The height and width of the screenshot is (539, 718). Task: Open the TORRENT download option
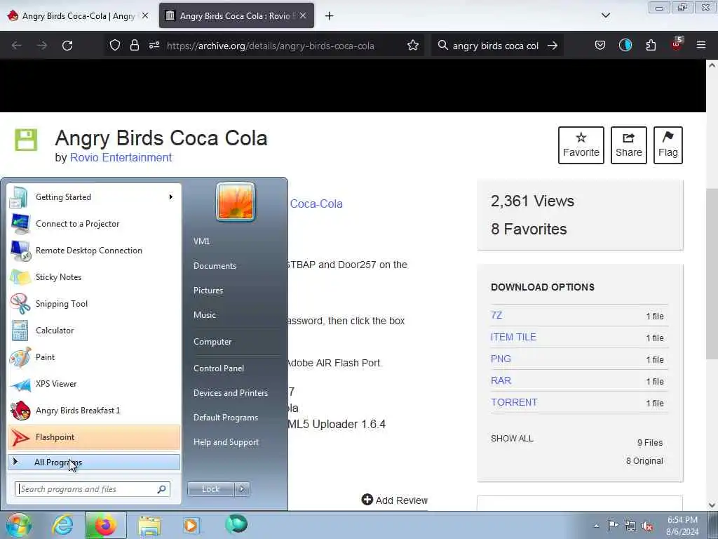click(514, 402)
